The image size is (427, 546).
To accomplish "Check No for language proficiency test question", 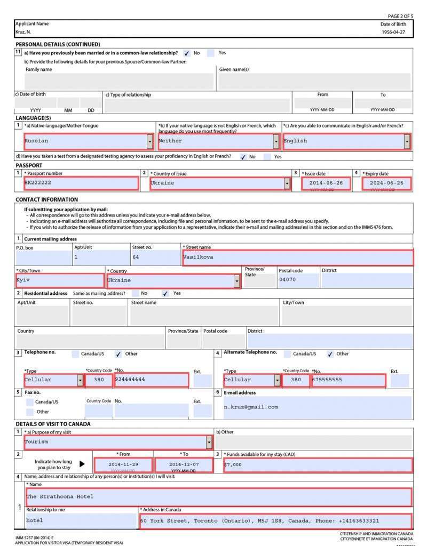I will pos(243,157).
